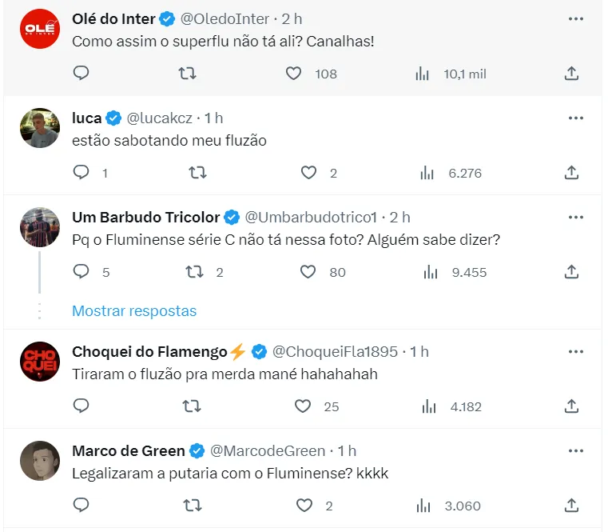Retweet Choquei do Flamengo's post
This screenshot has width=608, height=532.
(x=192, y=406)
